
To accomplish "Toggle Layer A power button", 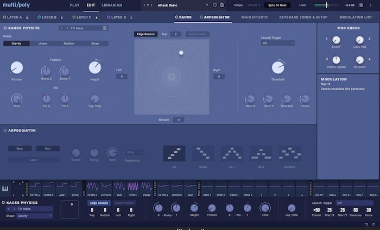I will pos(4,17).
